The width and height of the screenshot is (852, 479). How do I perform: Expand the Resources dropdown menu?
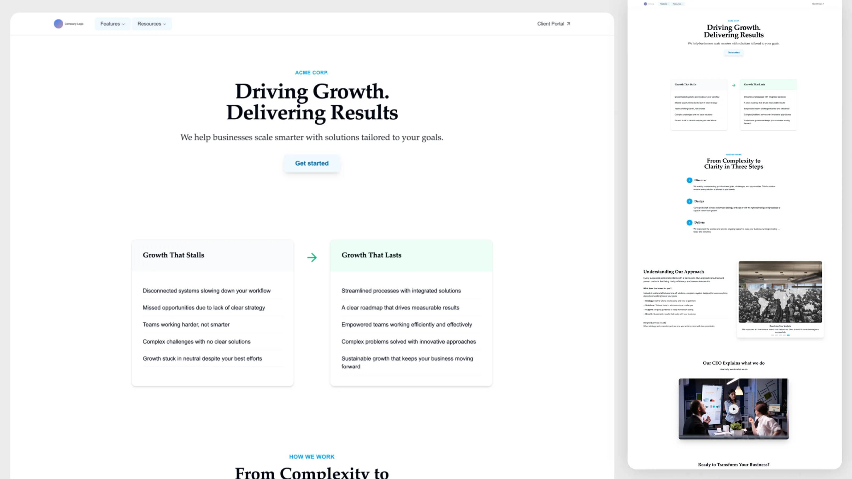(151, 24)
